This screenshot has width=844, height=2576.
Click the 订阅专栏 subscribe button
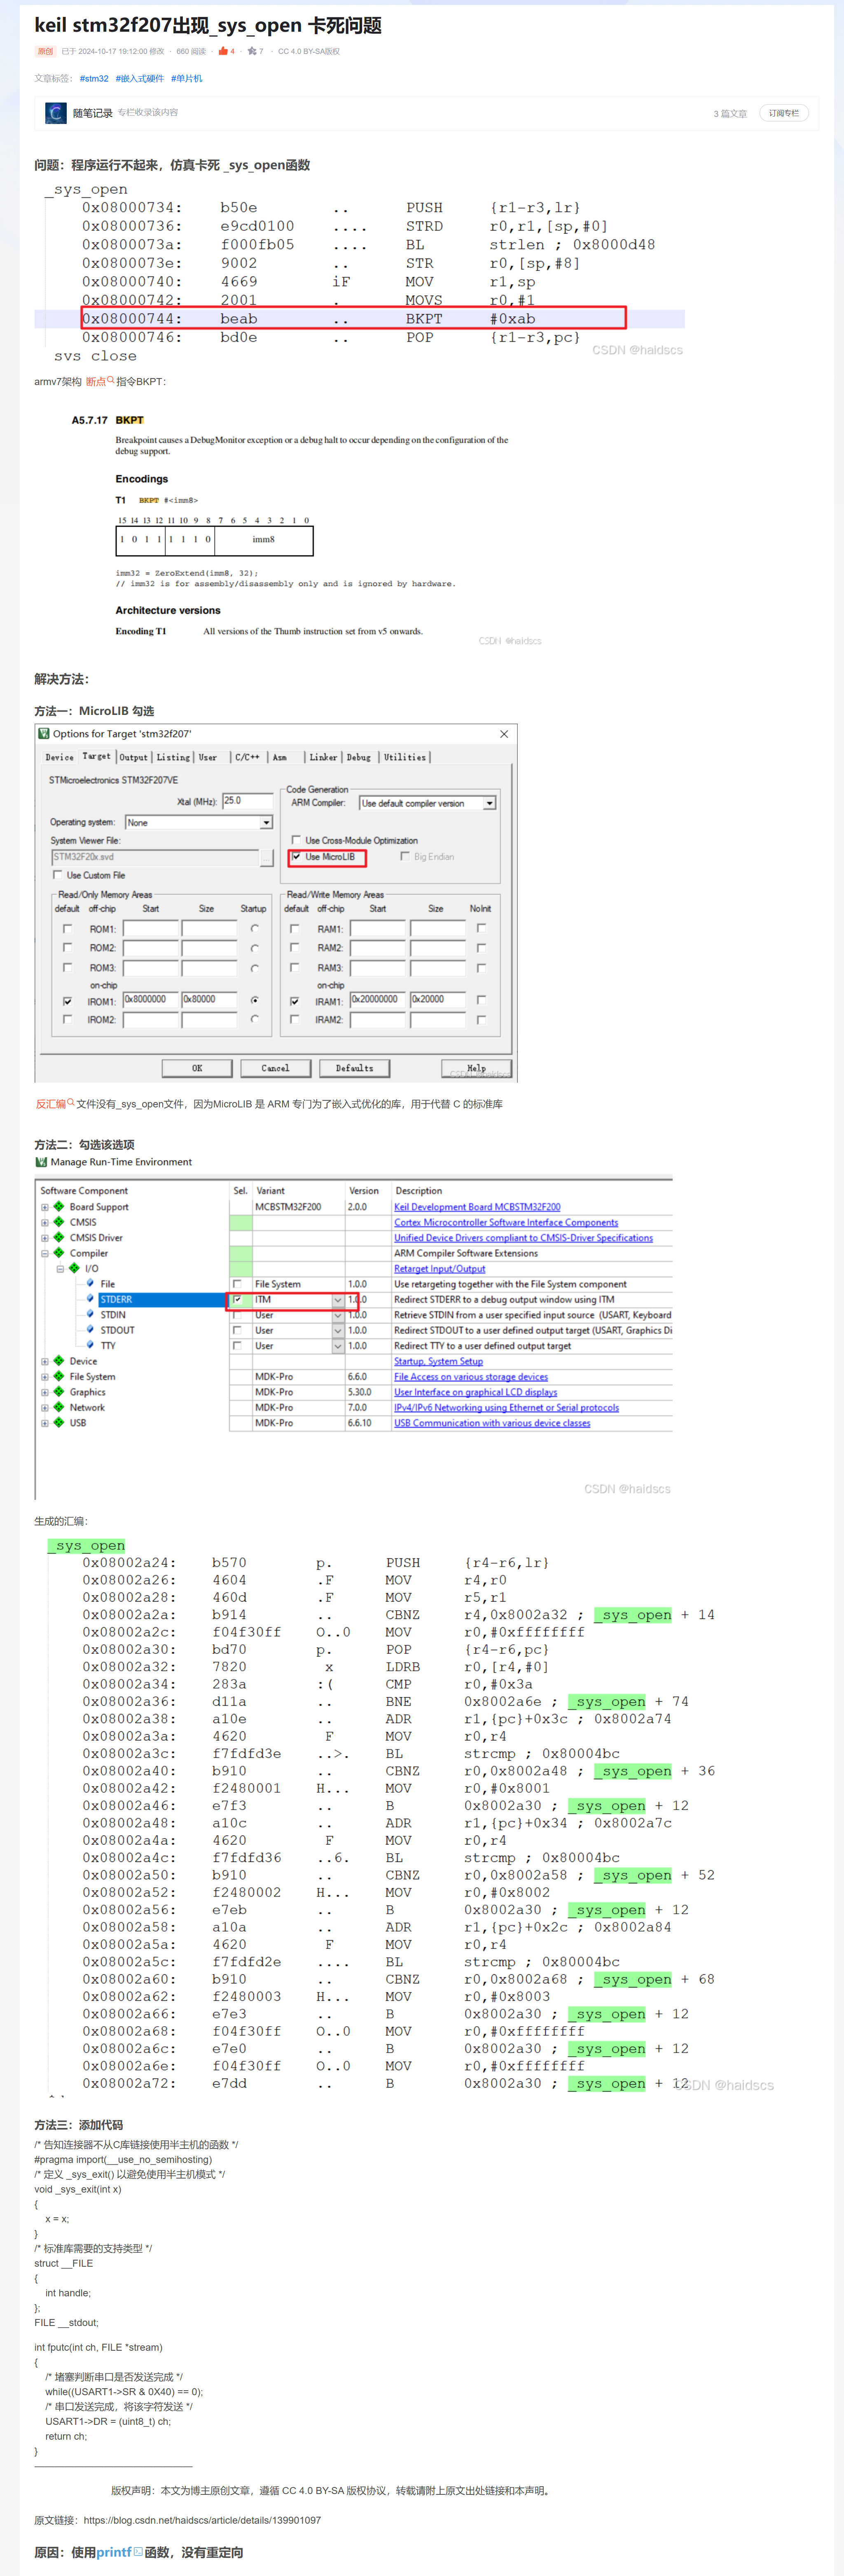[x=783, y=113]
